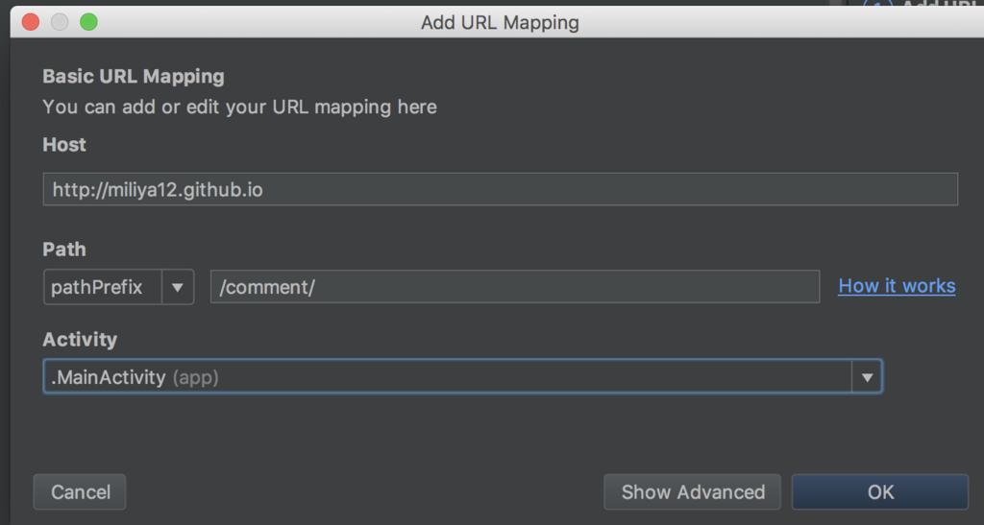The width and height of the screenshot is (984, 525).
Task: Open the pathPrefix dropdown arrow
Action: coord(178,287)
